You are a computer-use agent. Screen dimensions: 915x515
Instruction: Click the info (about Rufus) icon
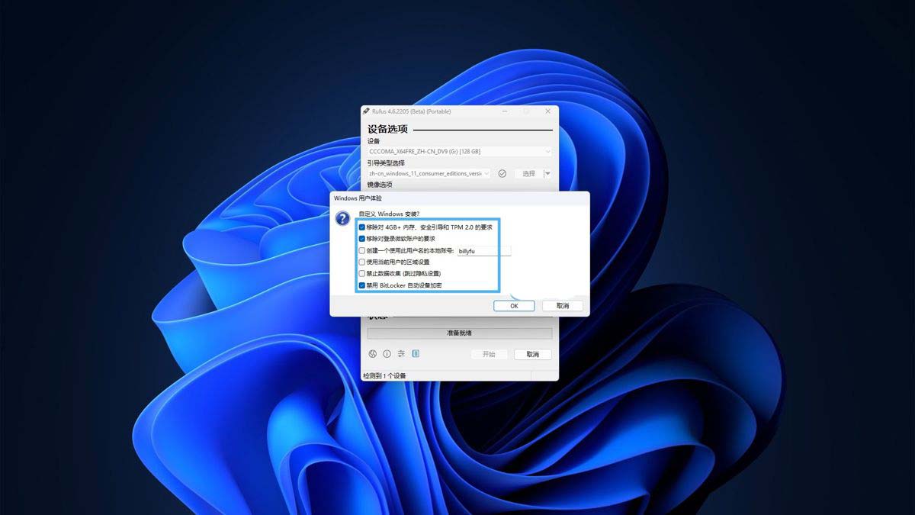point(387,353)
